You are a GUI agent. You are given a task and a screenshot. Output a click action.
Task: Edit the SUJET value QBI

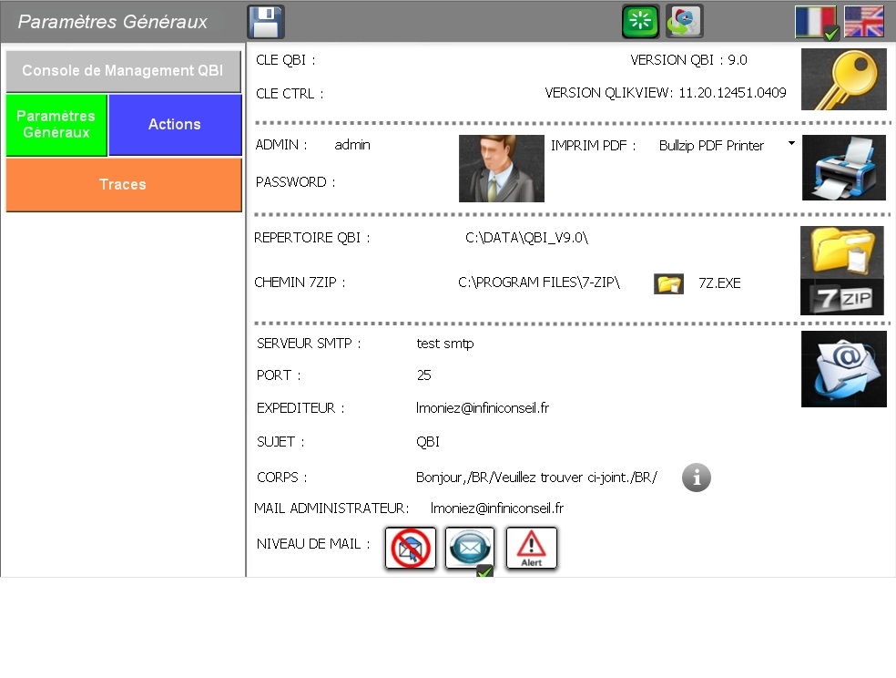(427, 442)
